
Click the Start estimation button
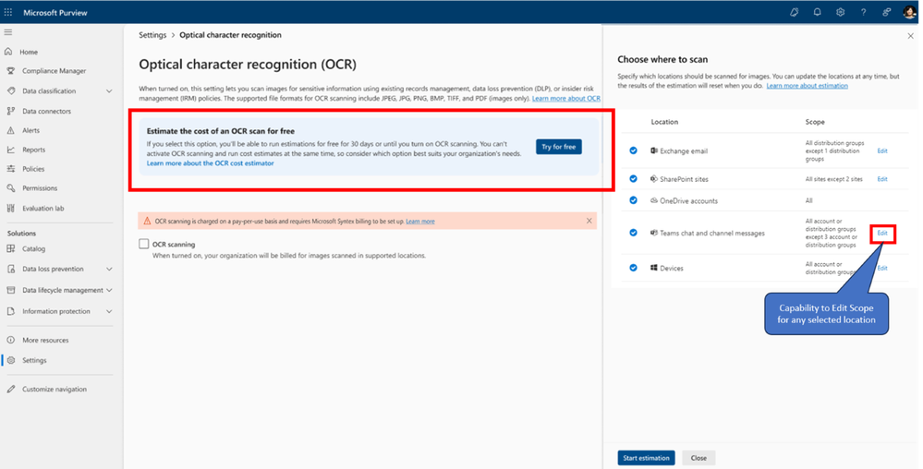point(646,458)
